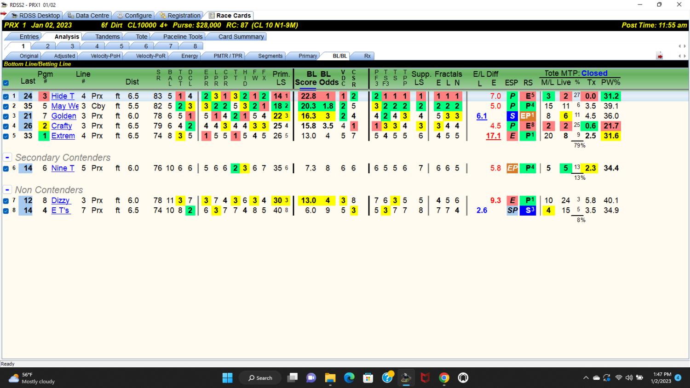
Task: Click the taskbar Search box
Action: click(x=260, y=378)
